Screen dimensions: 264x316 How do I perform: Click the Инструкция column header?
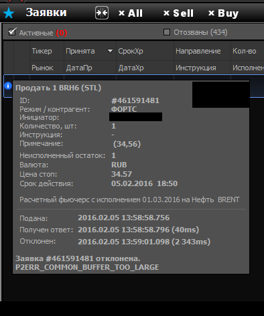pyautogui.click(x=196, y=68)
